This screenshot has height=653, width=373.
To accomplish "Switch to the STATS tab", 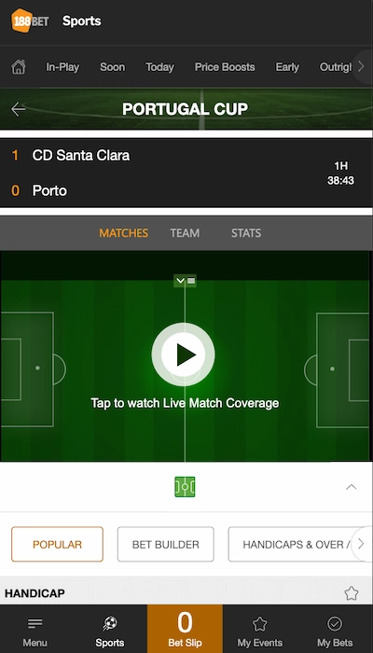I will (x=246, y=233).
